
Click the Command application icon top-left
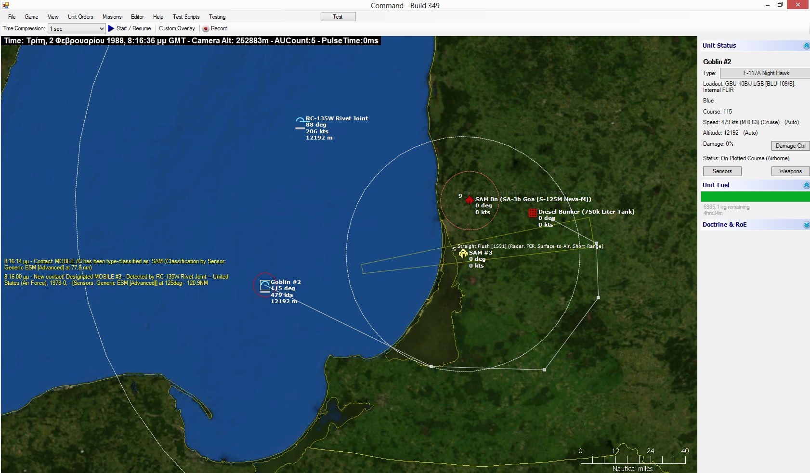5,5
